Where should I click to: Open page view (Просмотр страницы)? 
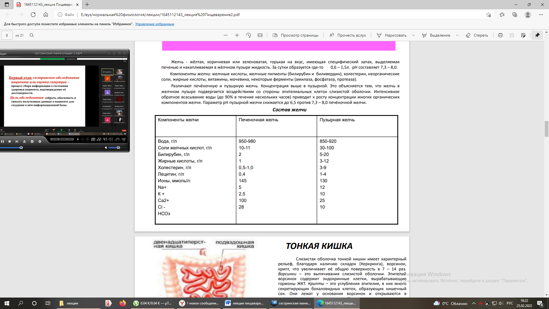[295, 35]
